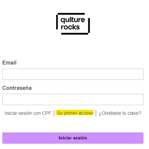Place the cursor in the box under Contraseña
Image resolution: width=149 pixels, height=149 pixels.
73,99
